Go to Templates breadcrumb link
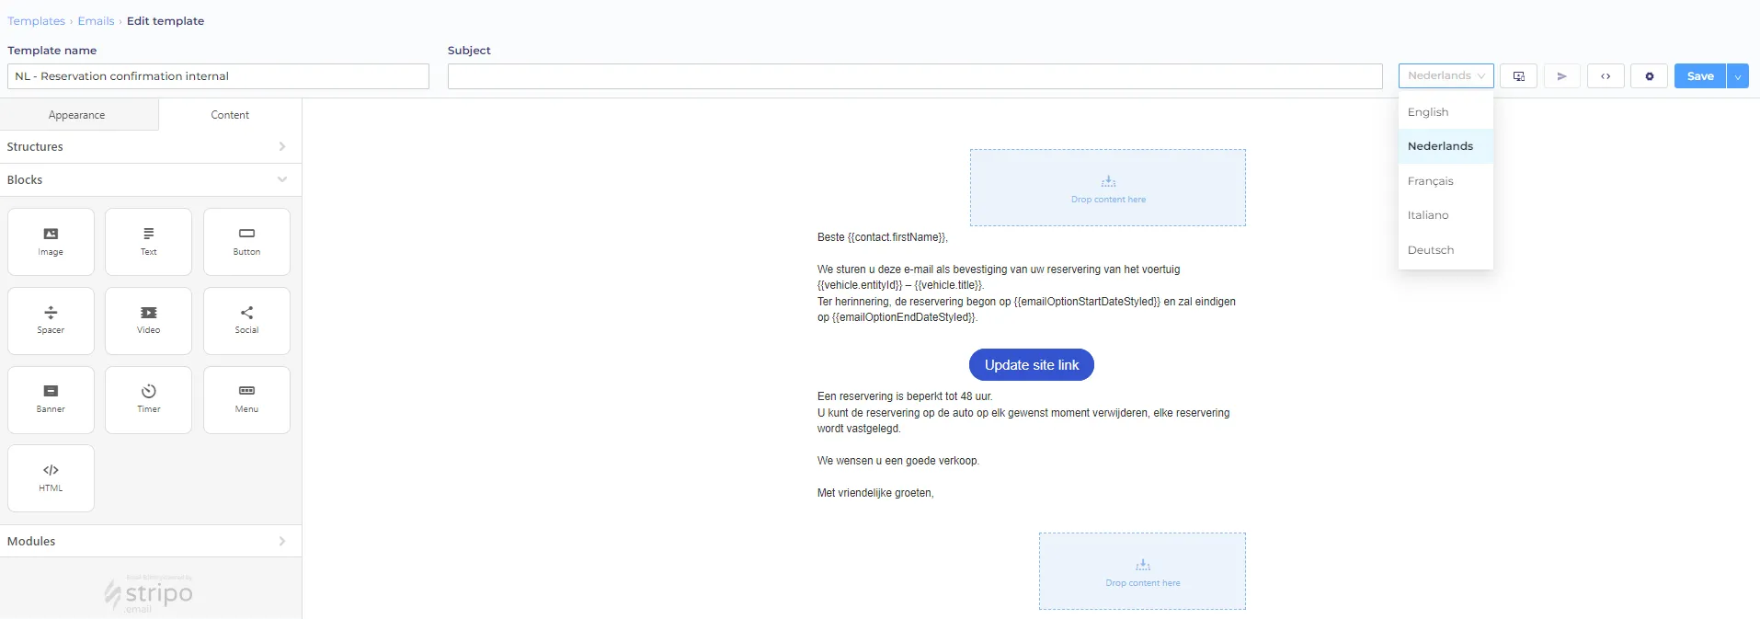 [37, 21]
